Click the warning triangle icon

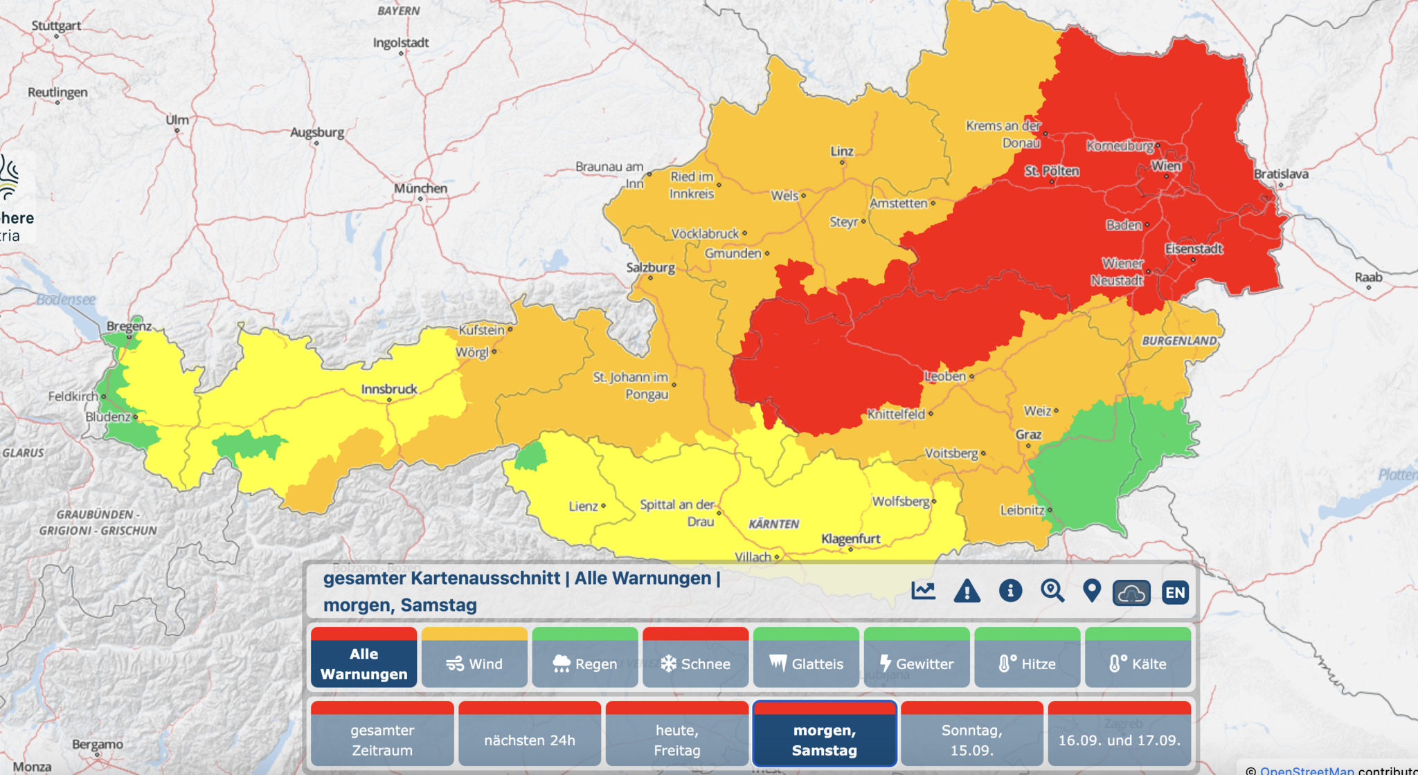(967, 592)
